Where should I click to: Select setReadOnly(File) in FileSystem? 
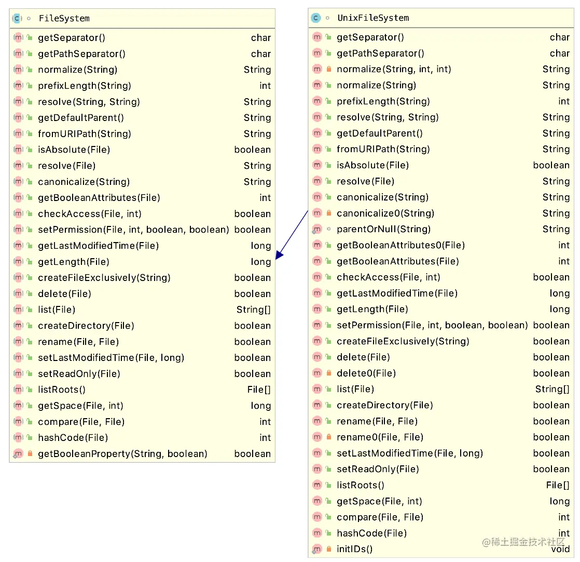tap(79, 373)
